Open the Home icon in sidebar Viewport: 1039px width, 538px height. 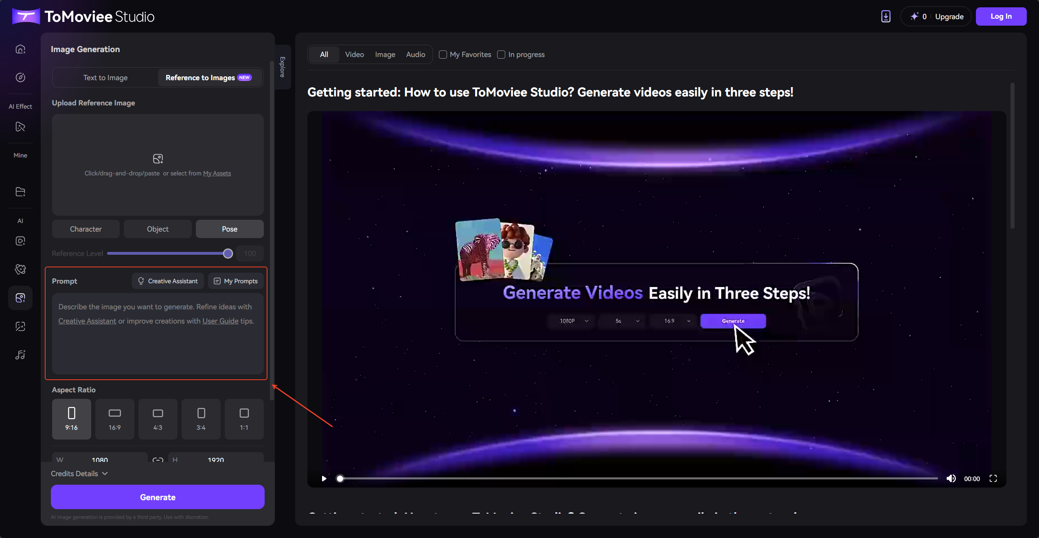20,49
